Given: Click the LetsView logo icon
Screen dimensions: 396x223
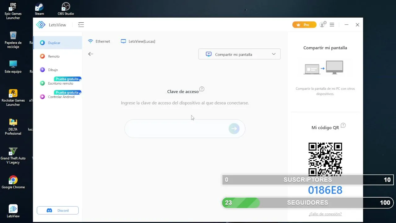Looking at the screenshot, I should [x=41, y=25].
